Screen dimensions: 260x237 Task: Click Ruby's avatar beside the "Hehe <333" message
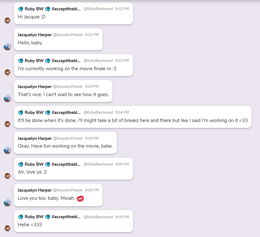(x=7, y=228)
